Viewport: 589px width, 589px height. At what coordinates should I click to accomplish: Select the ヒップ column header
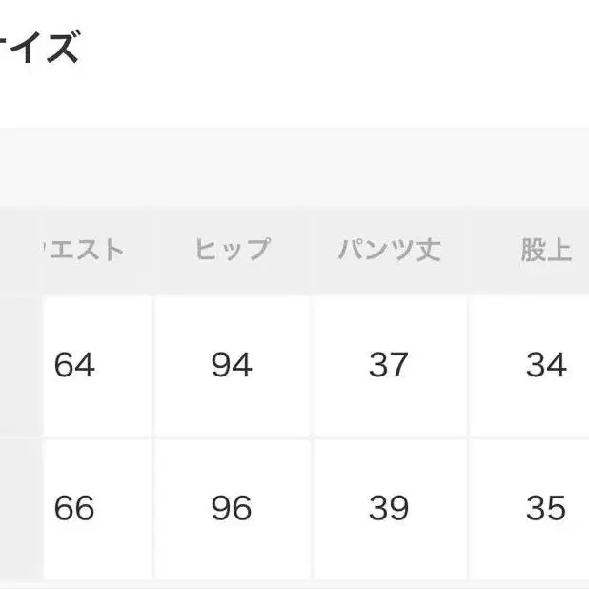(x=233, y=251)
